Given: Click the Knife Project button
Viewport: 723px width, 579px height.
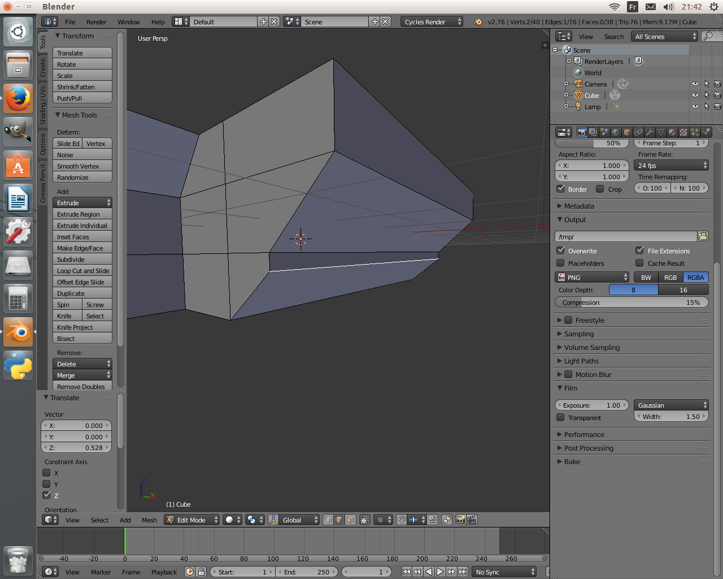Looking at the screenshot, I should point(82,327).
